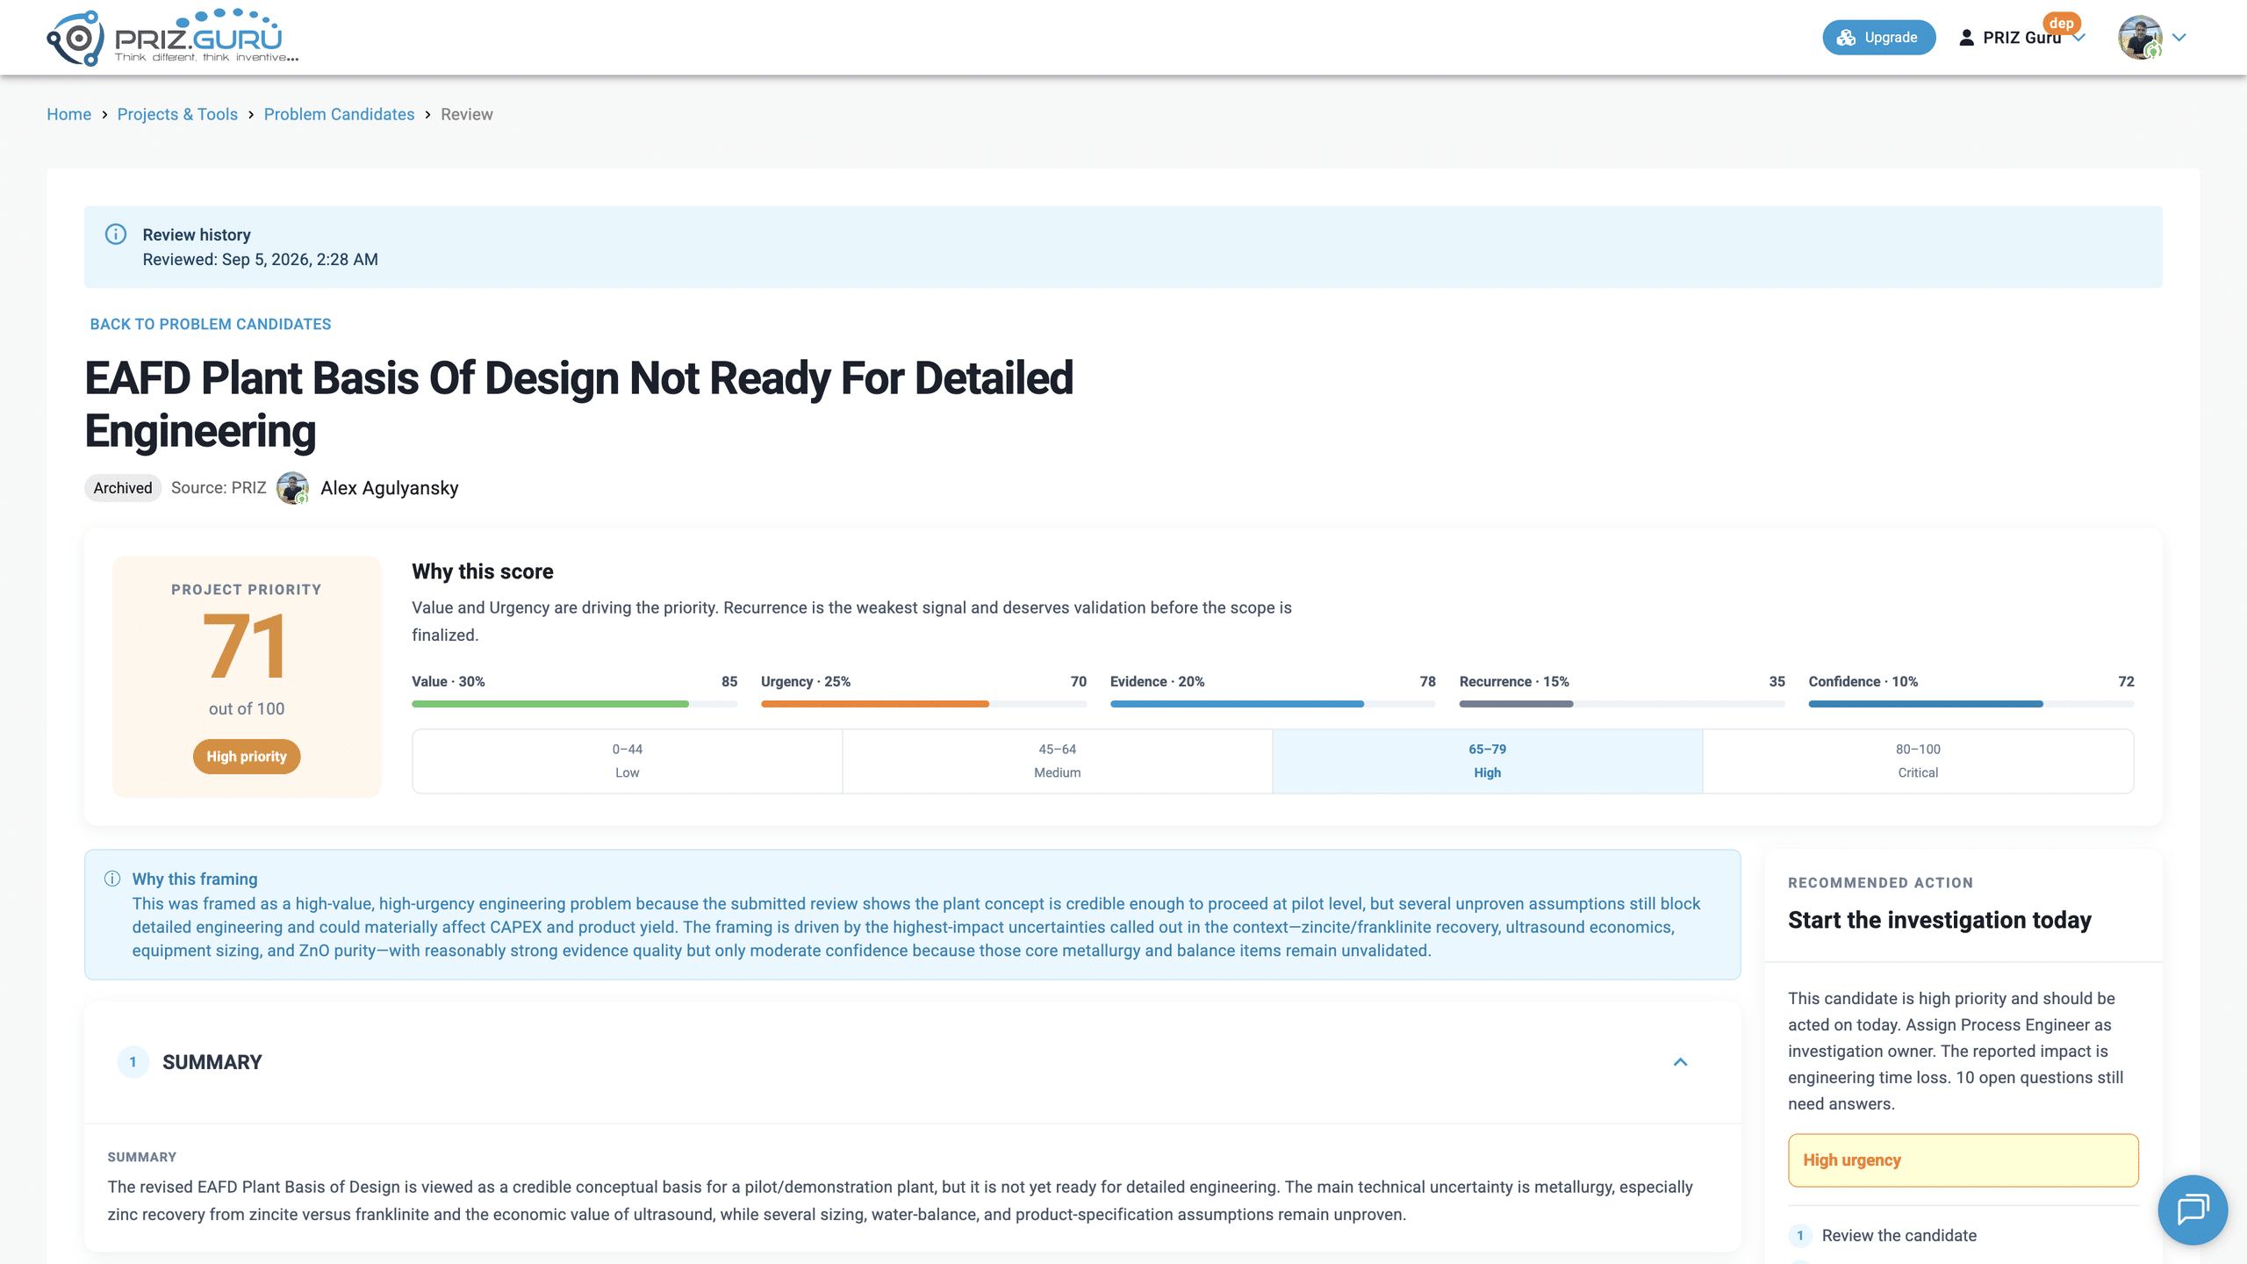Expand the account menu chevron beside avatar

[x=2179, y=38]
